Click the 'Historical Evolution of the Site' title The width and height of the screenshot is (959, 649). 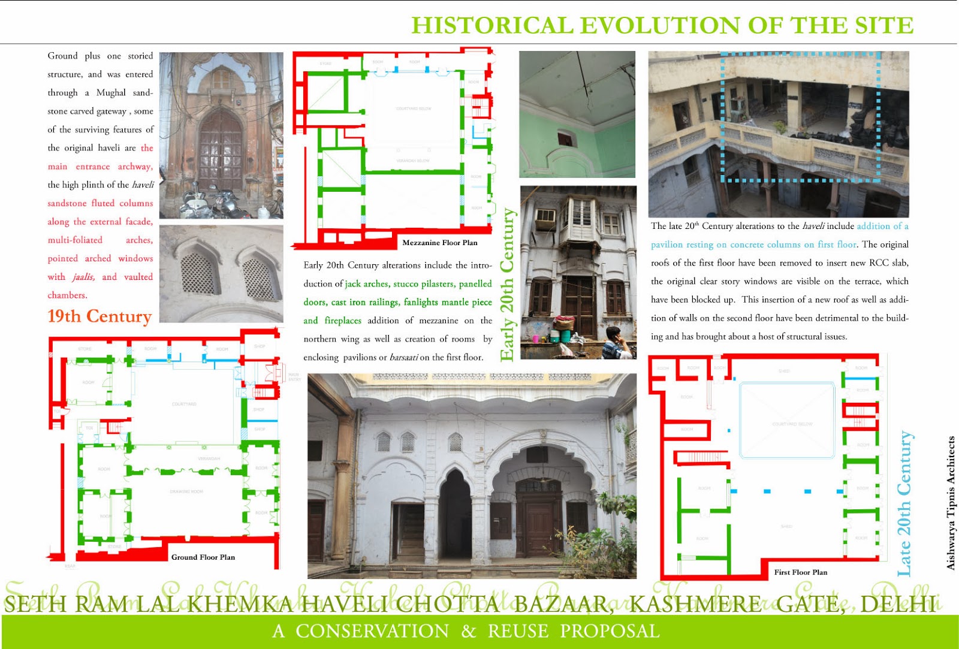662,25
